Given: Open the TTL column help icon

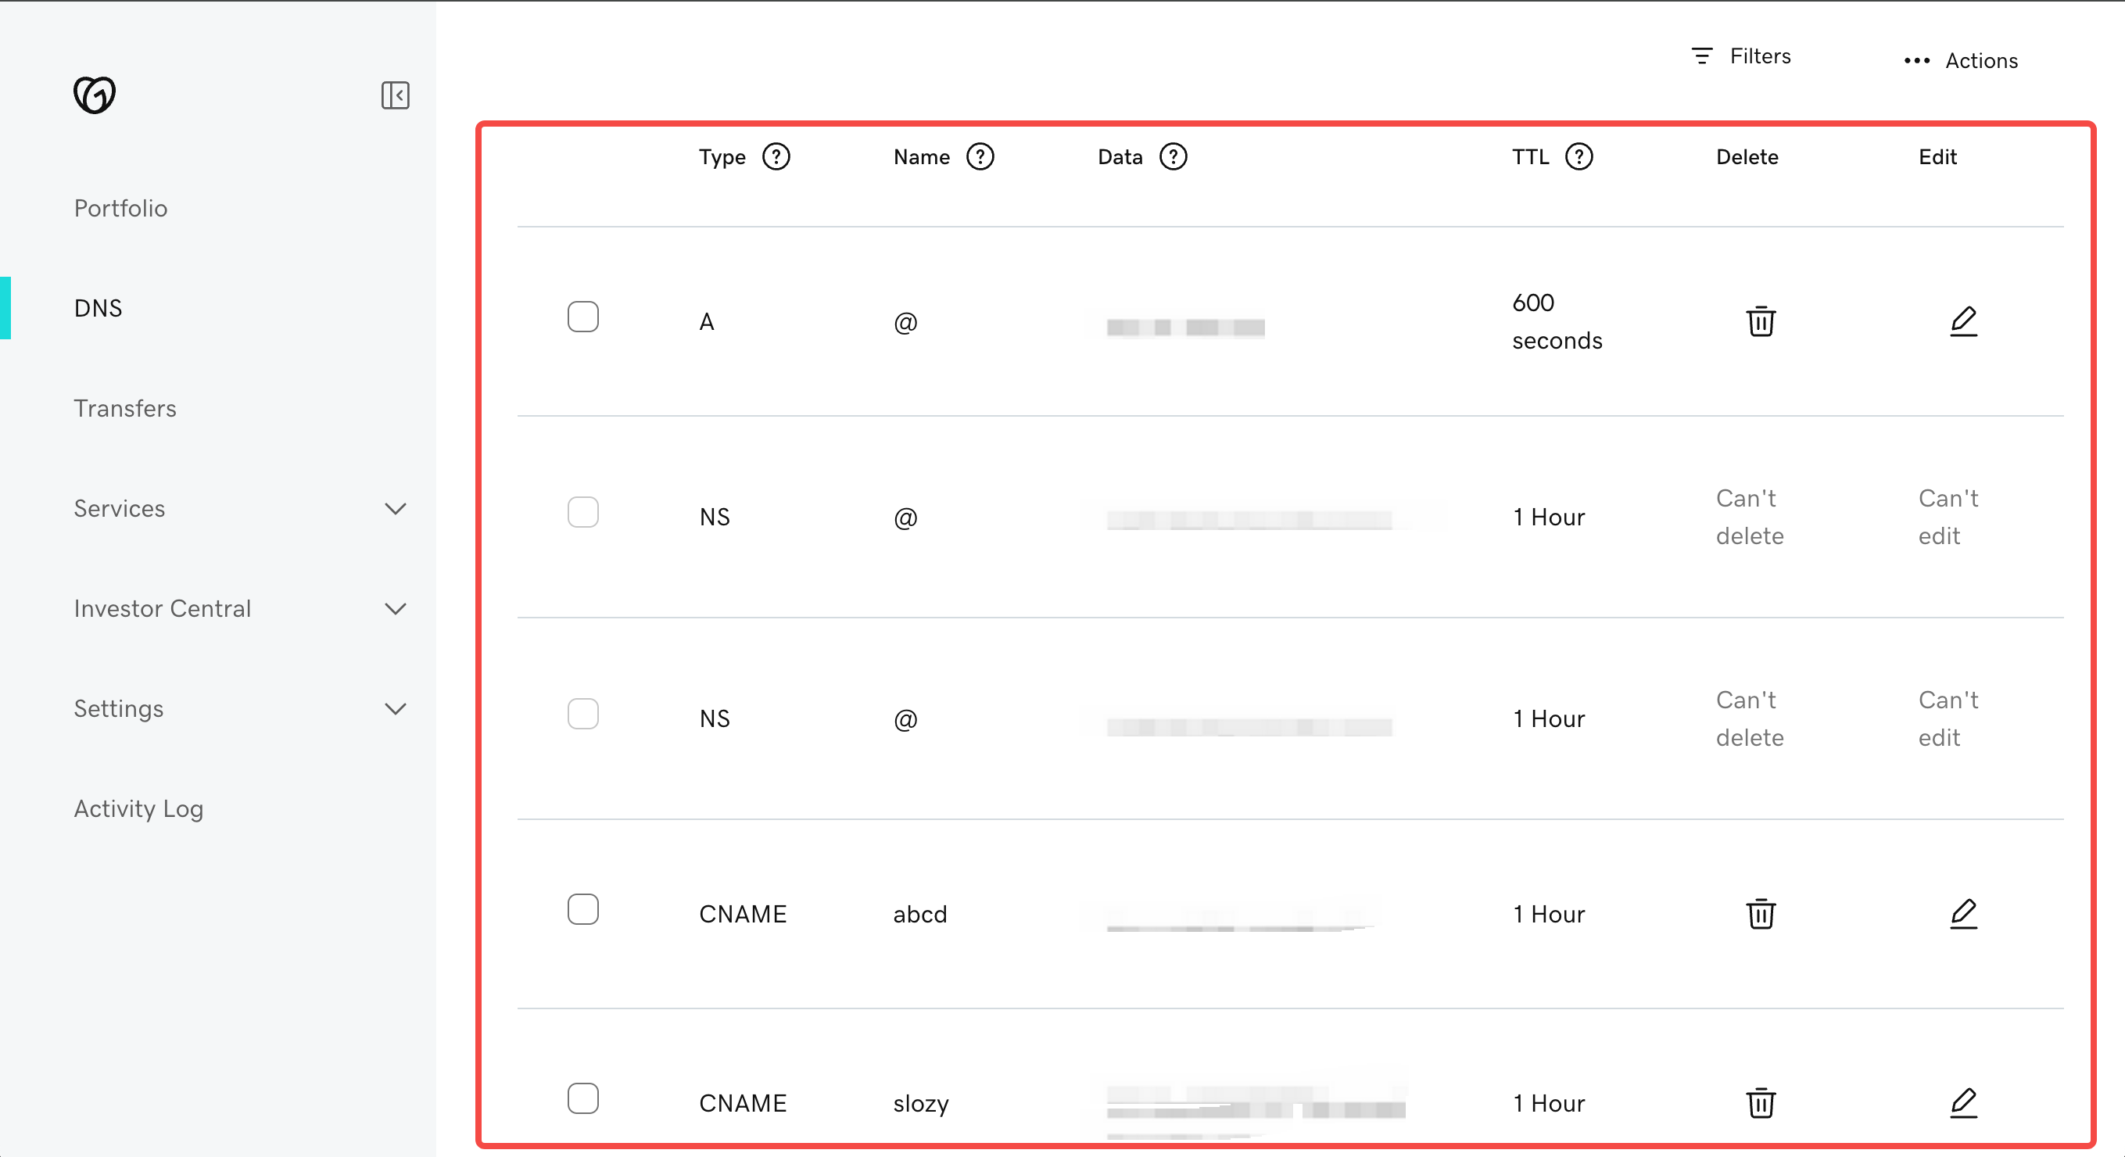Looking at the screenshot, I should [x=1578, y=156].
